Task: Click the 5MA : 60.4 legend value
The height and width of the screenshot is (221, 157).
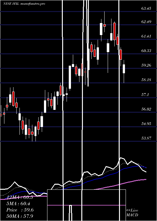Action: click(18, 204)
